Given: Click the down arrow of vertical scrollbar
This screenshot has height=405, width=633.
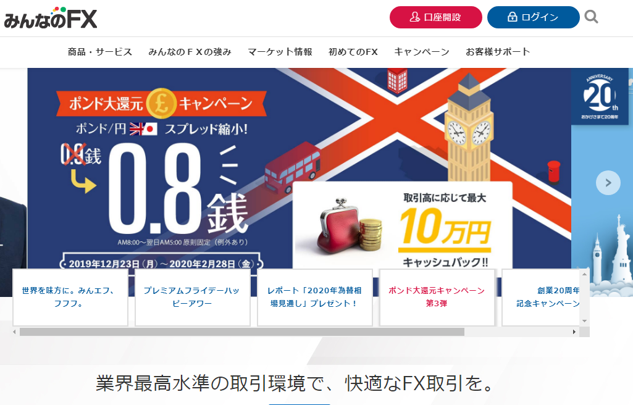Looking at the screenshot, I should tap(584, 321).
